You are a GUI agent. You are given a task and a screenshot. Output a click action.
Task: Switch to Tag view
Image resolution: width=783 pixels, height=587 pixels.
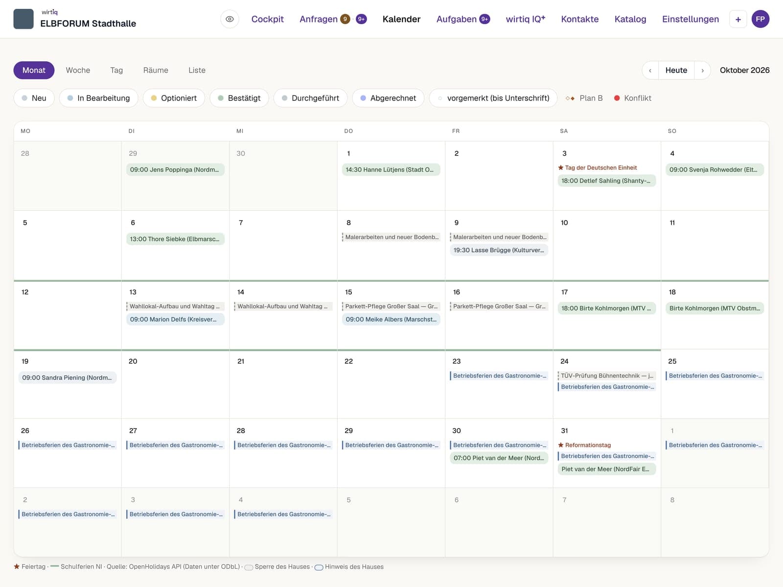(x=116, y=70)
